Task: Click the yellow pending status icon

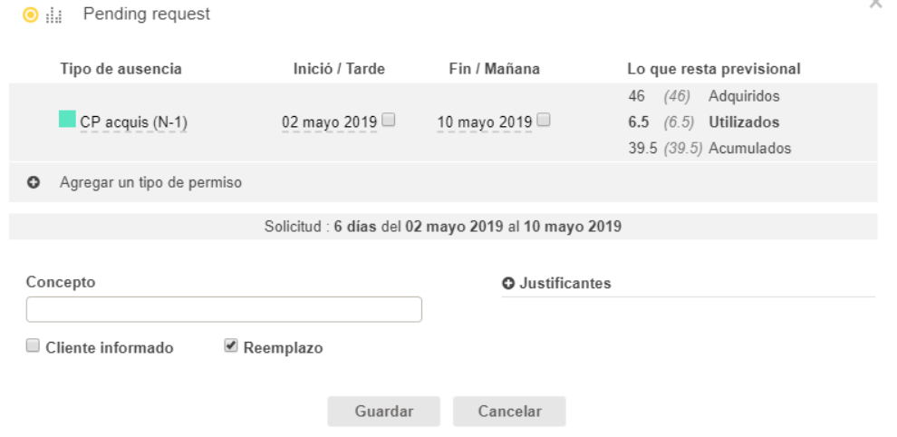Action: (32, 15)
